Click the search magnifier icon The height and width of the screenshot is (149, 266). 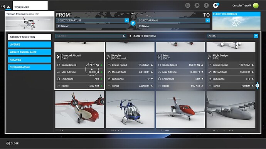tap(124, 36)
